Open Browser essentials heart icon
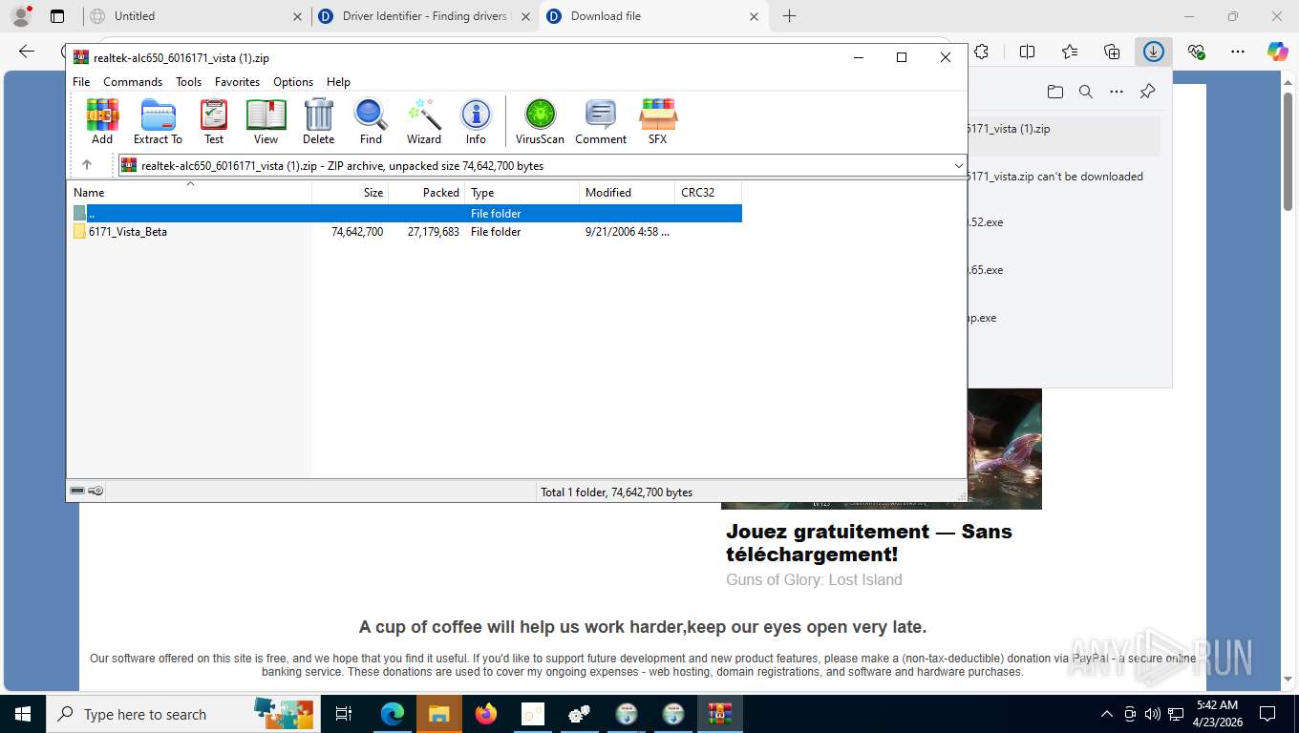The image size is (1299, 733). tap(1196, 52)
